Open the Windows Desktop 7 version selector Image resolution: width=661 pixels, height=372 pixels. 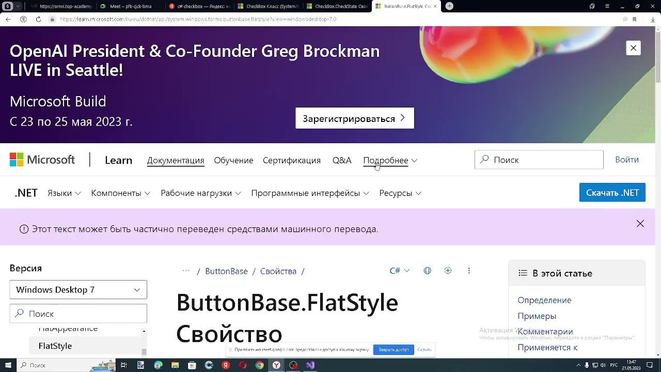(78, 290)
